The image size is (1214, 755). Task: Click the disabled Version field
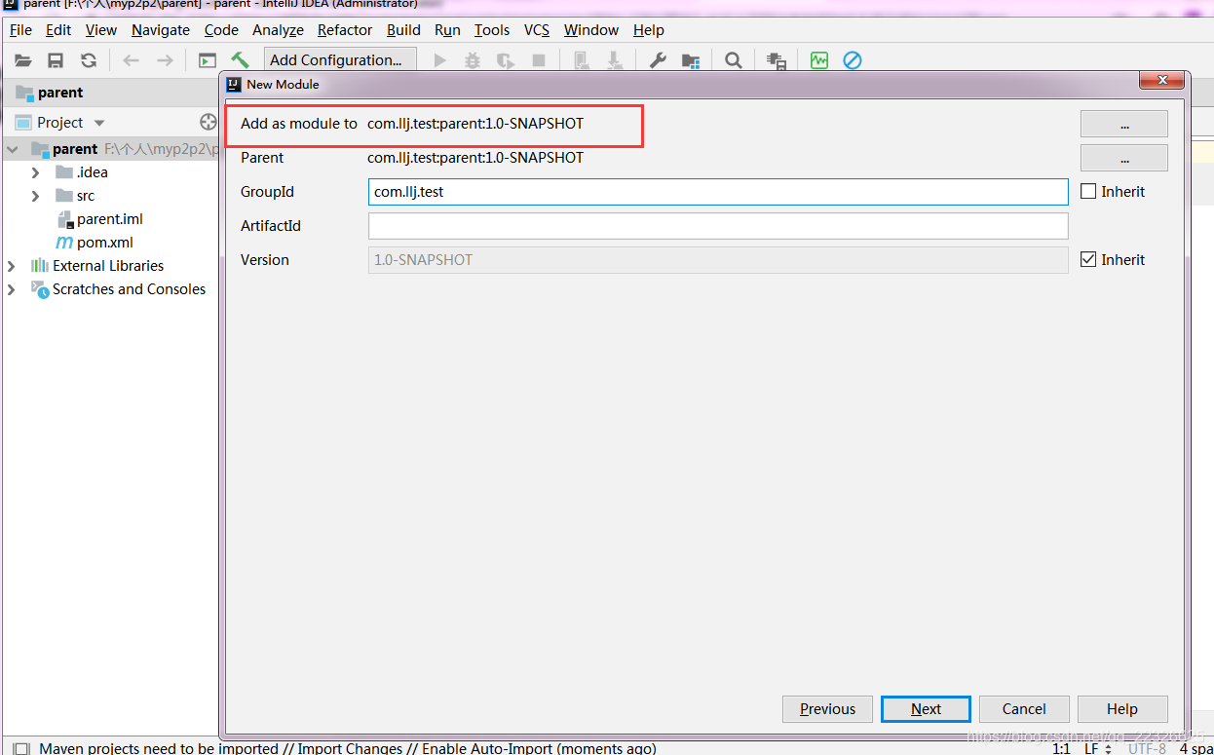(x=718, y=260)
